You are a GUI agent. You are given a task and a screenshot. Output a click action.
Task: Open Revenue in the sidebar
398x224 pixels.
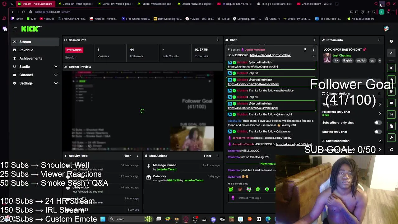pos(35,50)
